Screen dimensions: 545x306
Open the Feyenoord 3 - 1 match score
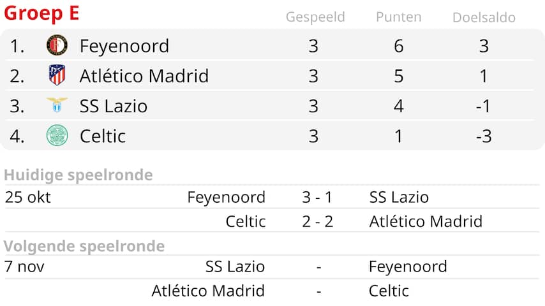317,198
